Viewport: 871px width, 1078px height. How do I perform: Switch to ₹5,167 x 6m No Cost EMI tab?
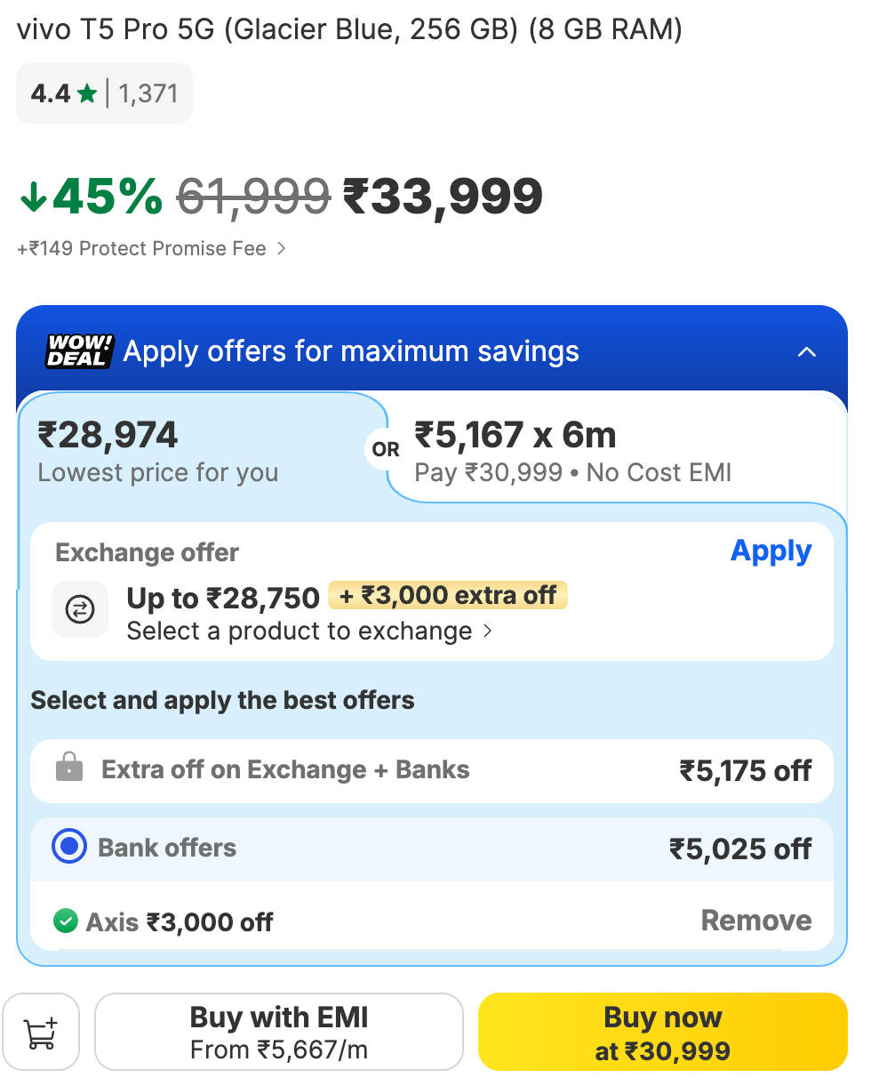[617, 450]
